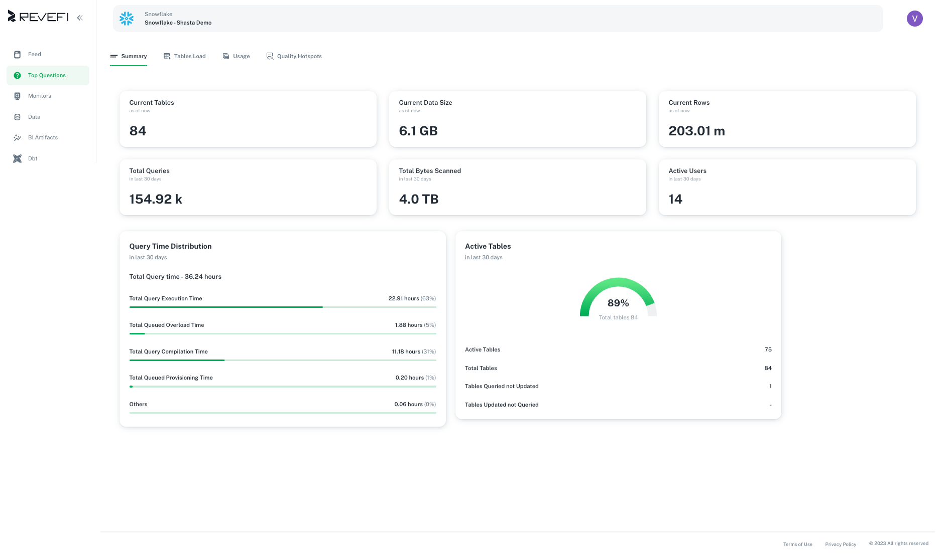This screenshot has width=939, height=555.
Task: Open the Feed sidebar icon
Action: tap(18, 54)
